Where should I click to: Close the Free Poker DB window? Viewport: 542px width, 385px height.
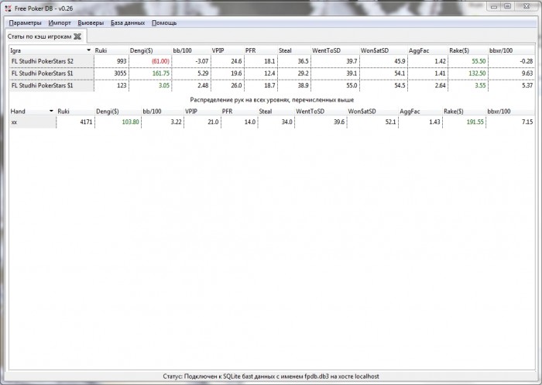click(x=527, y=6)
